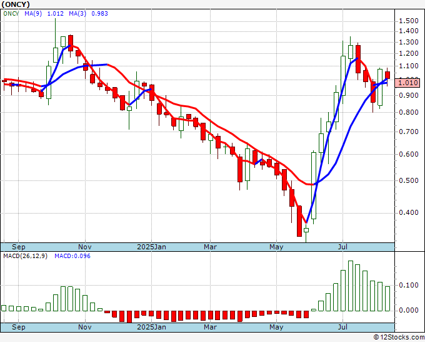This screenshot has width=425, height=342.
Task: Click Sep on the price chart date axis
Action: [18, 247]
